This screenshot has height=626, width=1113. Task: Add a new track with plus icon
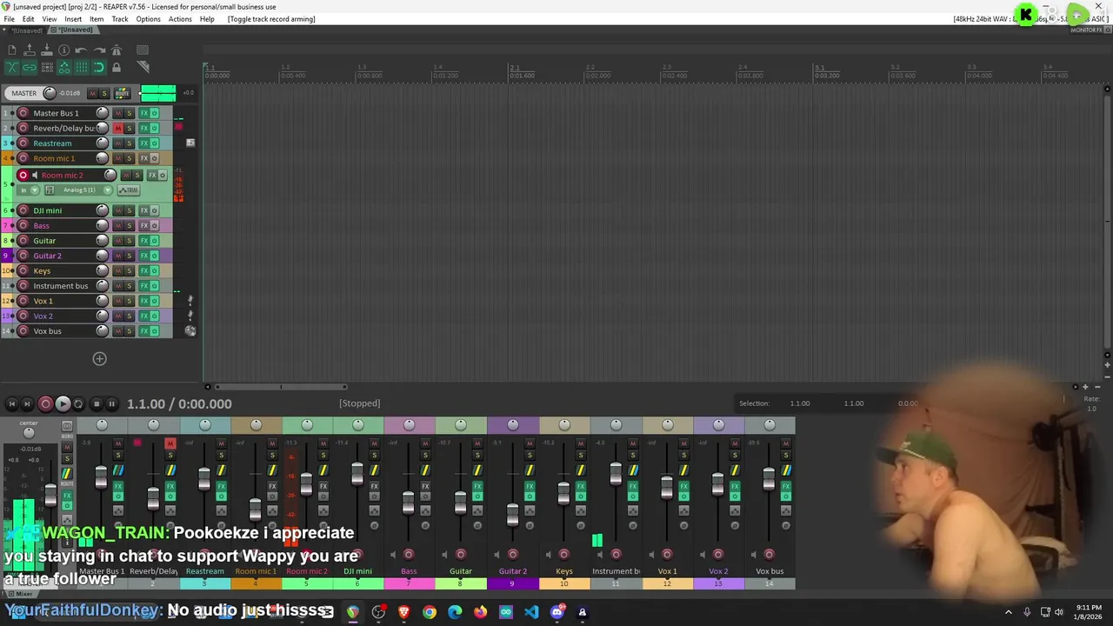point(99,359)
